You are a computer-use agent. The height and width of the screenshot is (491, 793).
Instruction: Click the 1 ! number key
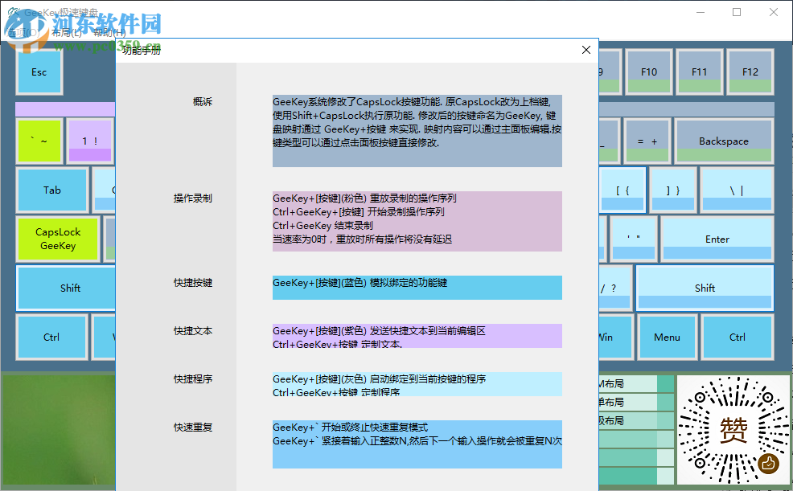coord(91,140)
